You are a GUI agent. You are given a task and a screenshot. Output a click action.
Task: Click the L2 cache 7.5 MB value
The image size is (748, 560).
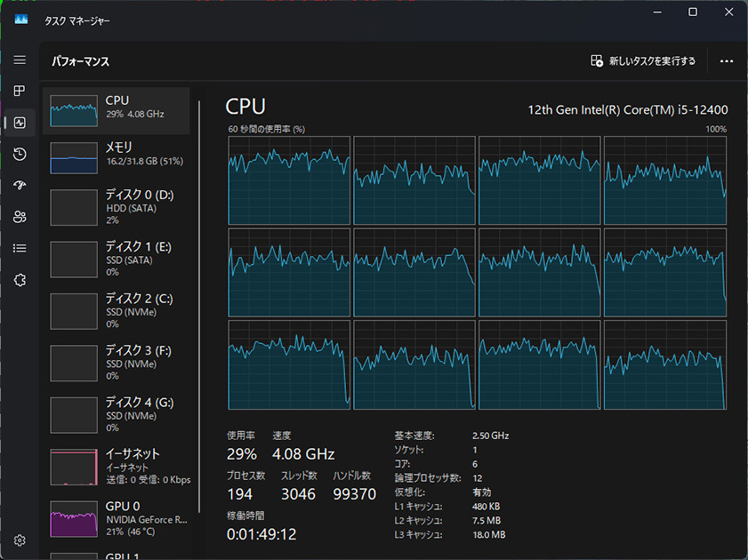coord(487,520)
